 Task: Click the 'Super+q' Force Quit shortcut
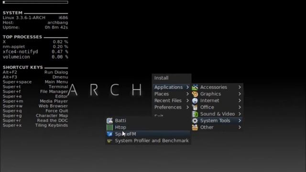click(35, 111)
